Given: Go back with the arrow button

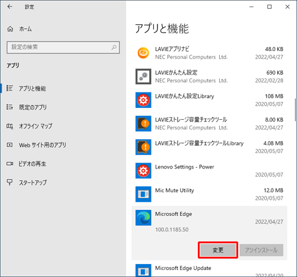Looking at the screenshot, I should tap(10, 7).
